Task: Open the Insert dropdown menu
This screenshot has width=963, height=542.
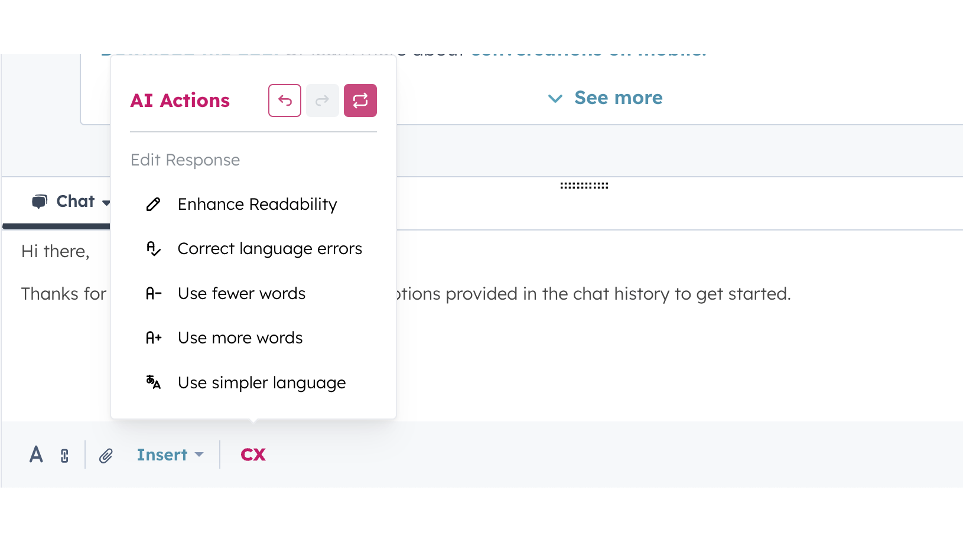Action: click(x=170, y=455)
